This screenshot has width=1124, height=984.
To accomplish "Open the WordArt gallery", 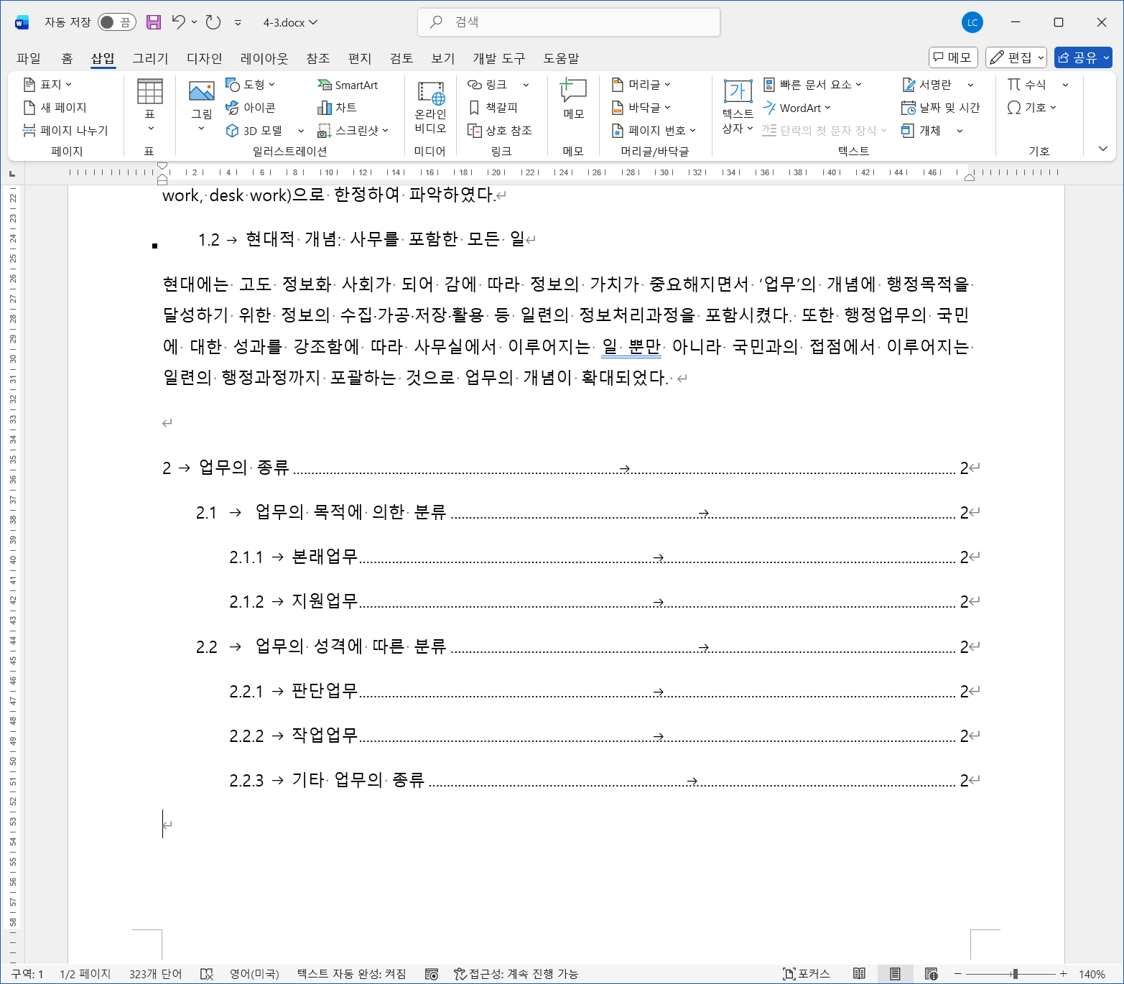I will pos(796,108).
